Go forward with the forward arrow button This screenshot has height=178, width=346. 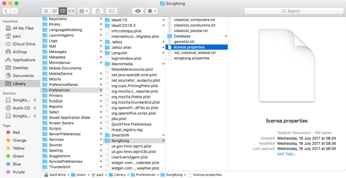[x=14, y=11]
